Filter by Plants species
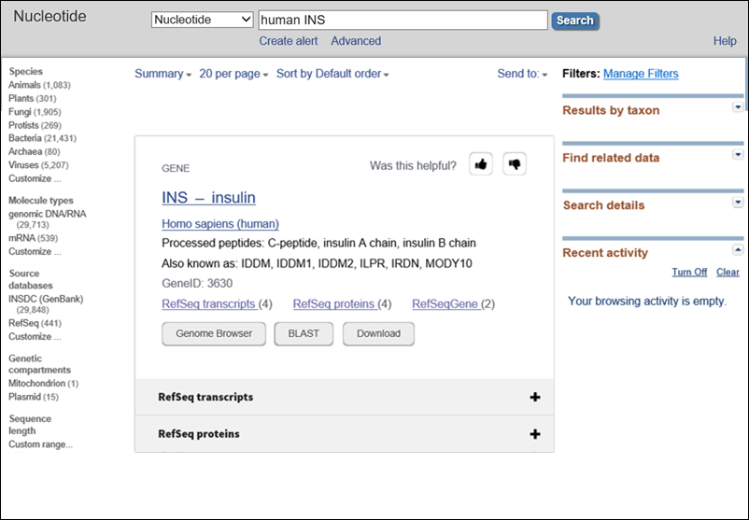Viewport: 749px width, 520px height. tap(32, 98)
